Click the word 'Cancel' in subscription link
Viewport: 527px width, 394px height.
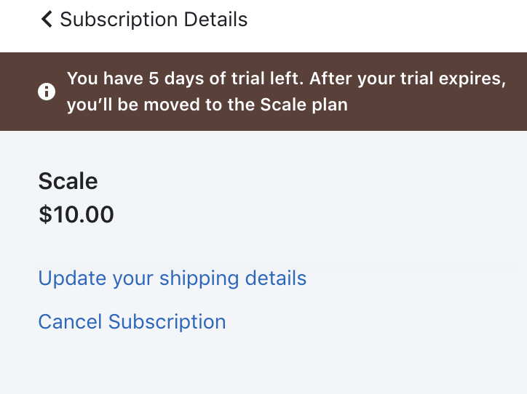click(71, 321)
